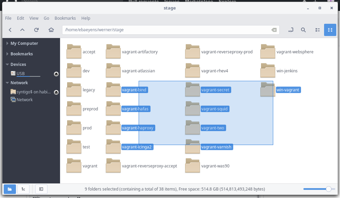Unmount the syntigo$ network share
Image resolution: width=340 pixels, height=198 pixels.
56,91
